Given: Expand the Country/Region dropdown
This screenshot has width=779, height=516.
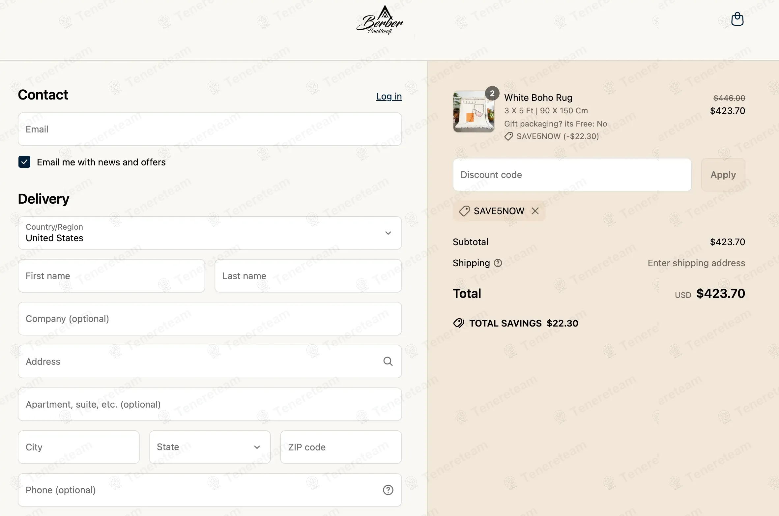Looking at the screenshot, I should tap(210, 233).
